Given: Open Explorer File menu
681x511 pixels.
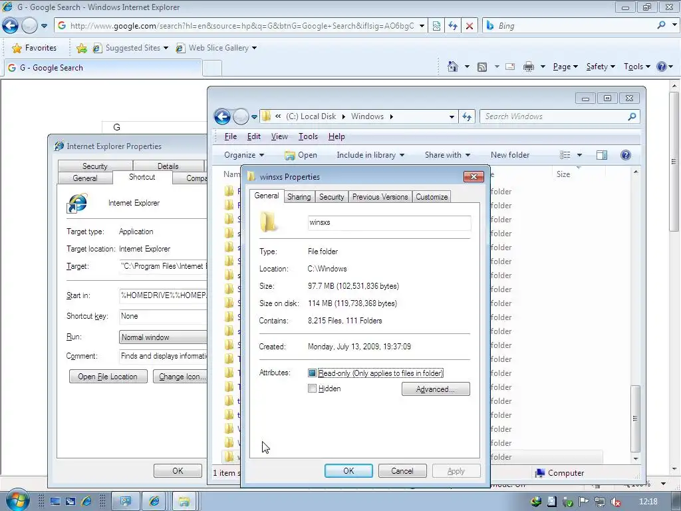Looking at the screenshot, I should point(231,136).
